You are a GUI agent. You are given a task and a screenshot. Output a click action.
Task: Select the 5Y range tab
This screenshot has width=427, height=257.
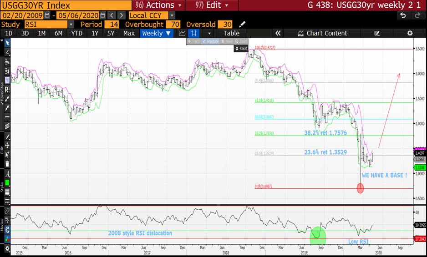pos(111,33)
